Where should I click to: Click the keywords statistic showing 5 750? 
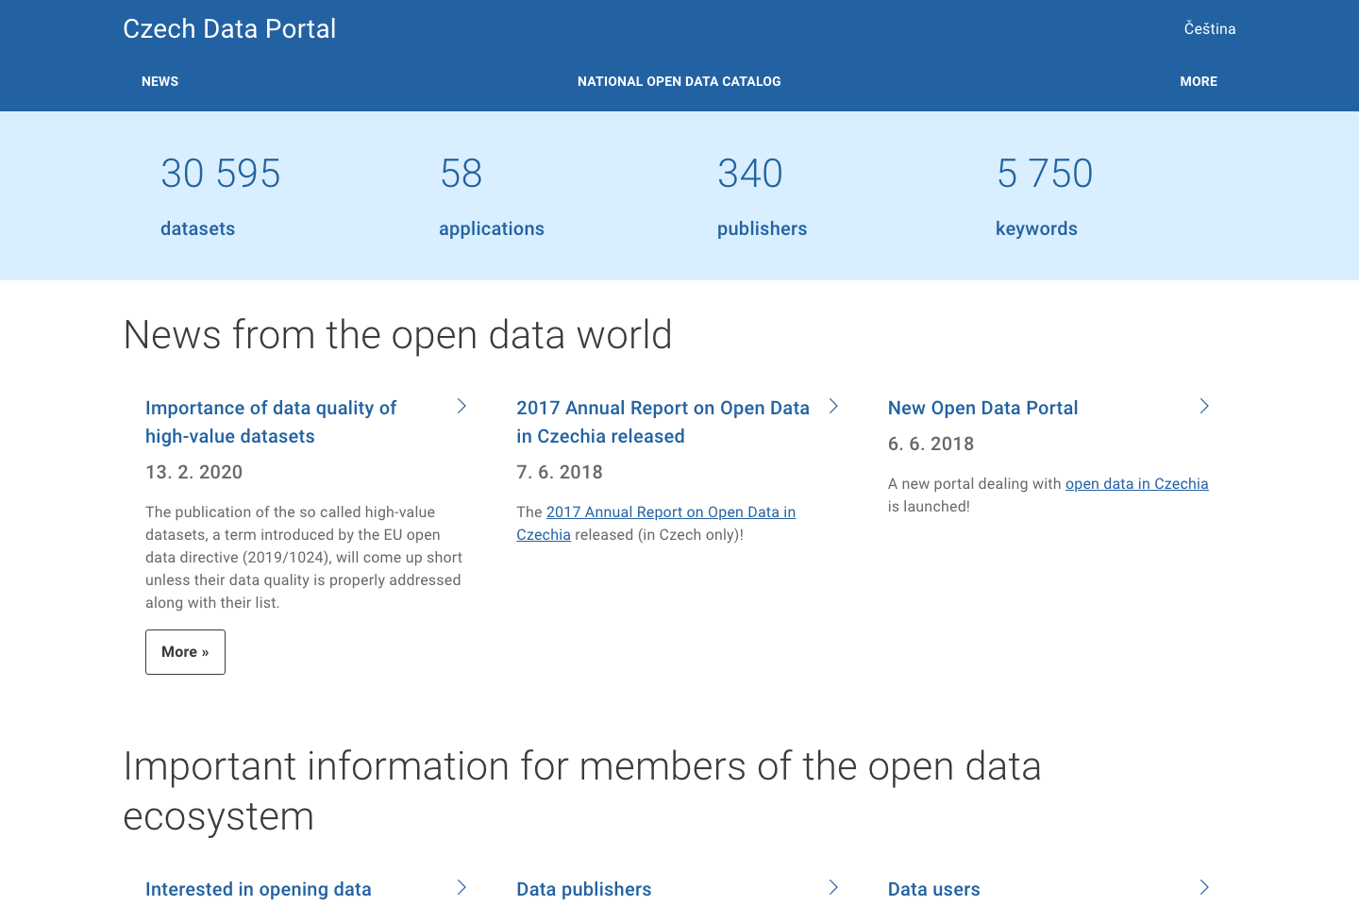1045,175
